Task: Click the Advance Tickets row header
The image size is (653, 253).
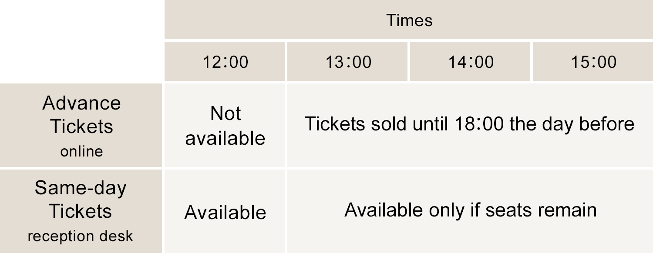Action: (x=81, y=125)
